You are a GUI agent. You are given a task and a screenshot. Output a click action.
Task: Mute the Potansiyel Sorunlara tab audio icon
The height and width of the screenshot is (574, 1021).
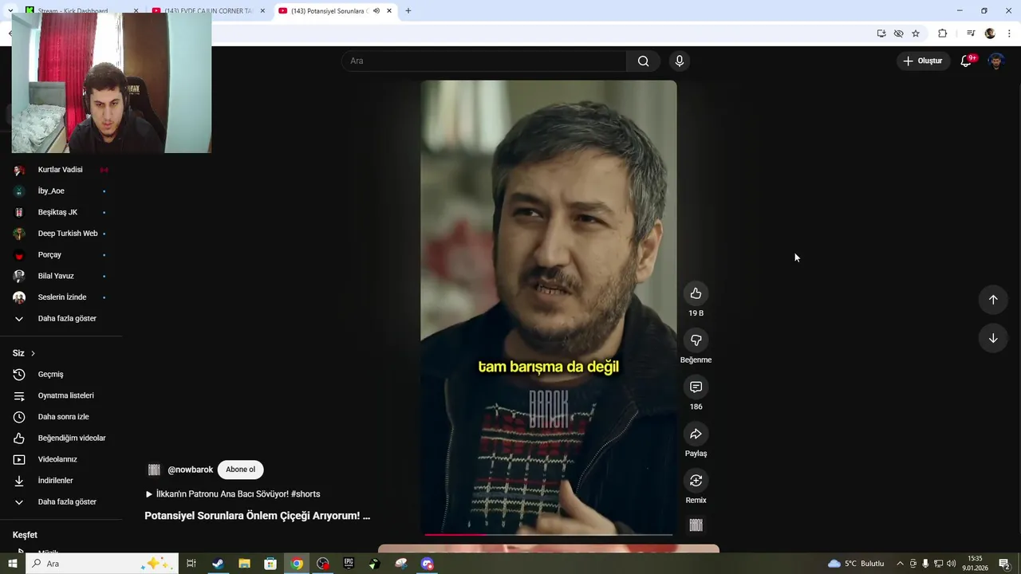click(x=376, y=11)
